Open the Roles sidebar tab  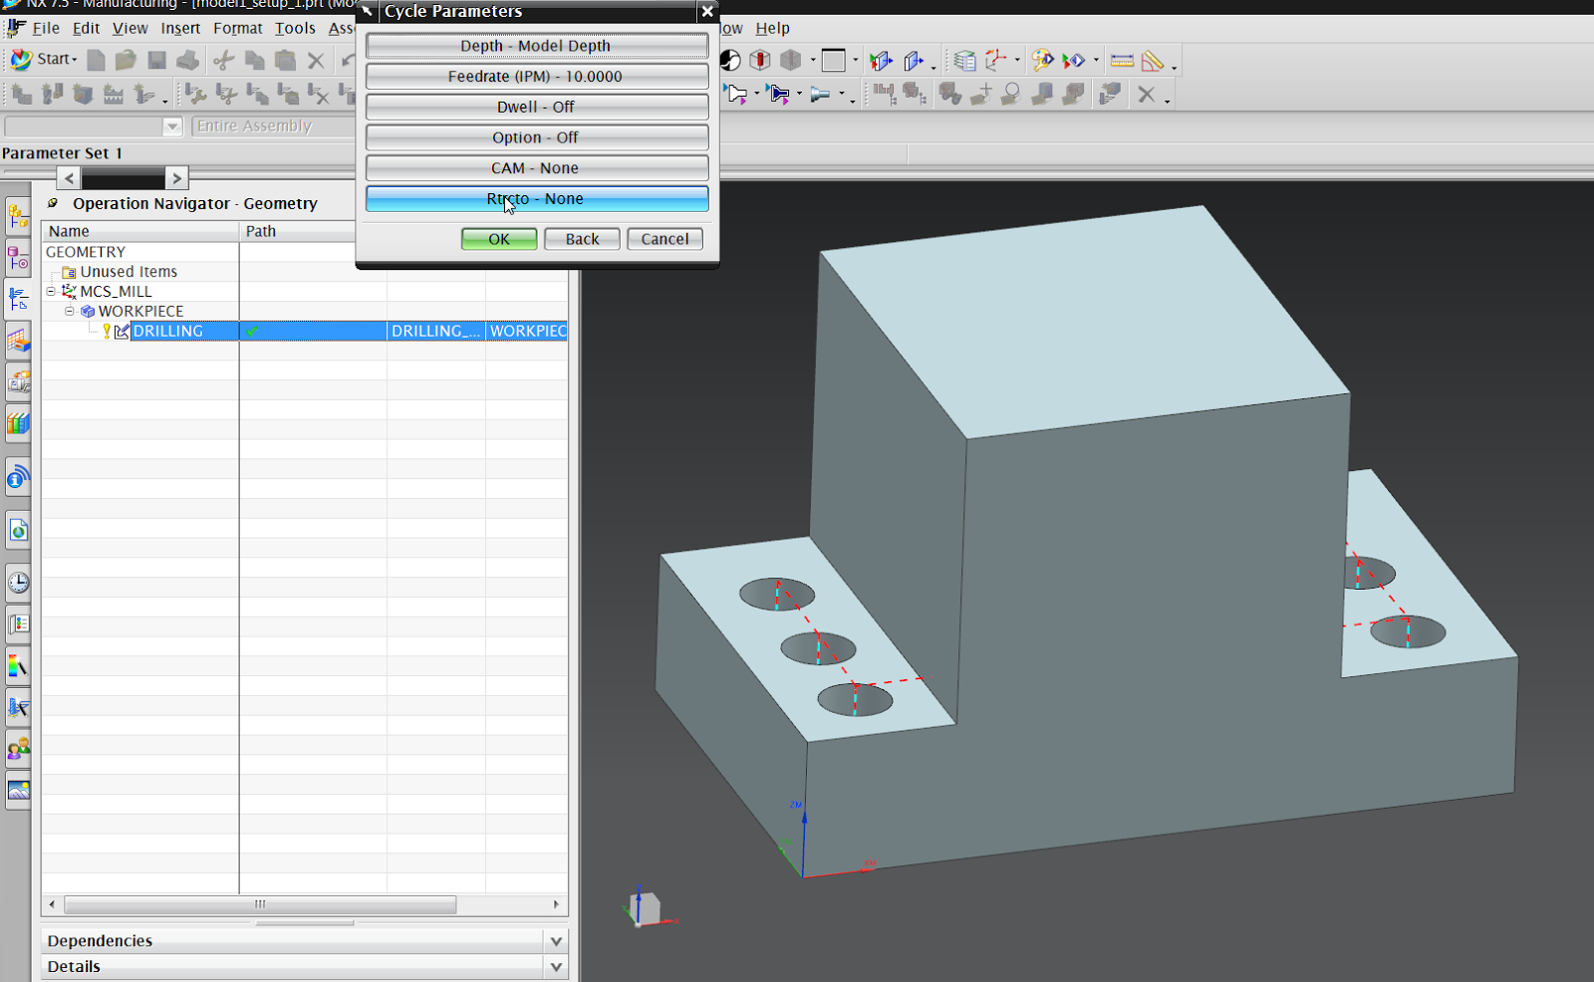point(18,749)
